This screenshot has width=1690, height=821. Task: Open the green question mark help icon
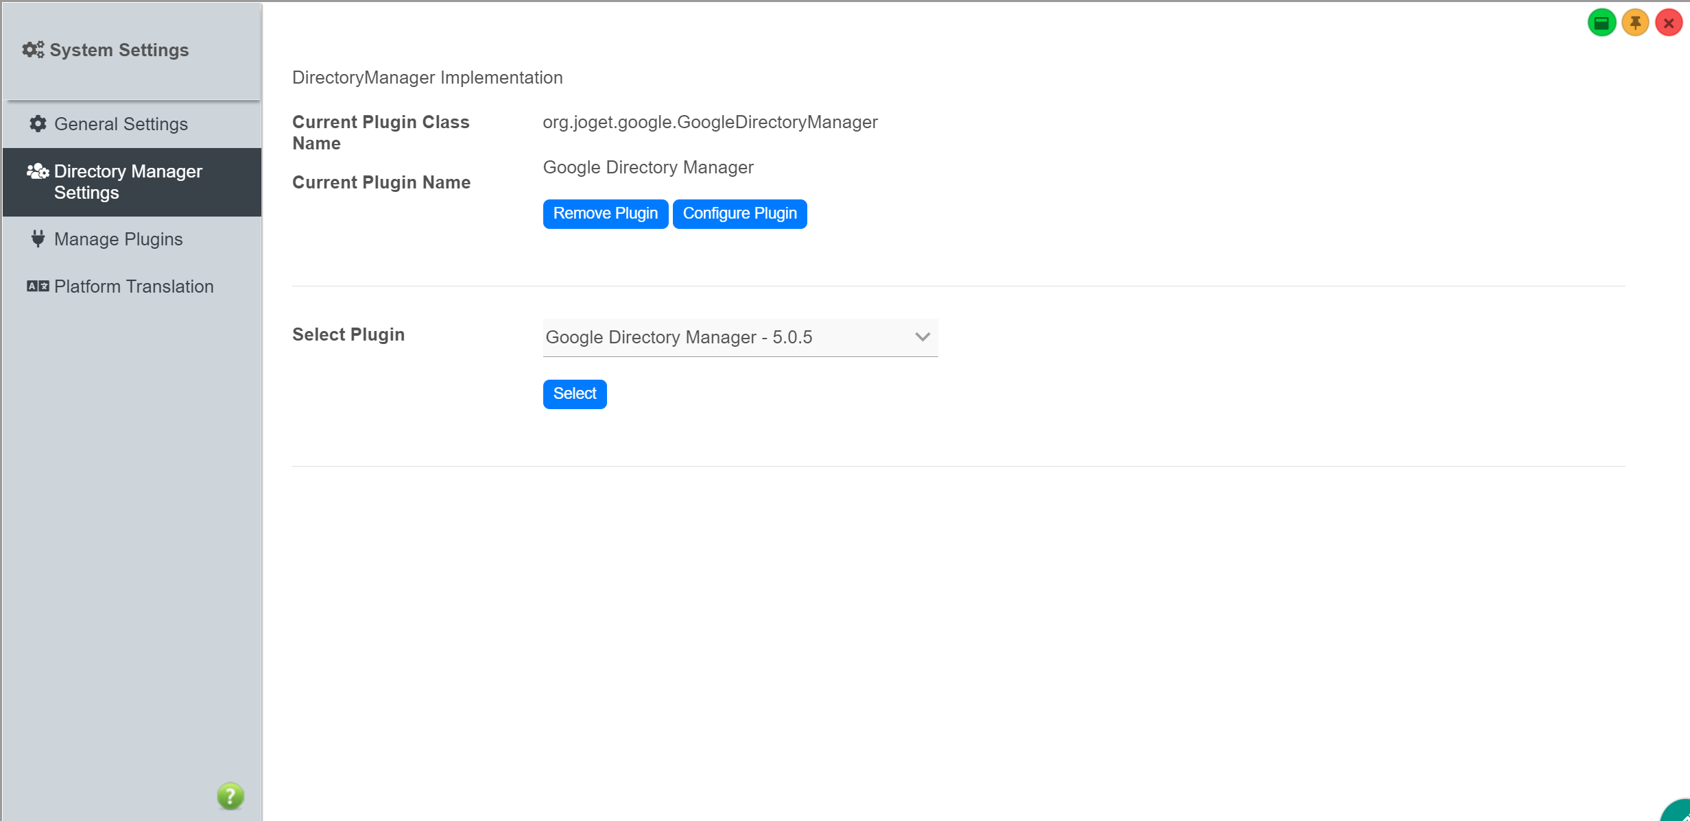coord(230,796)
